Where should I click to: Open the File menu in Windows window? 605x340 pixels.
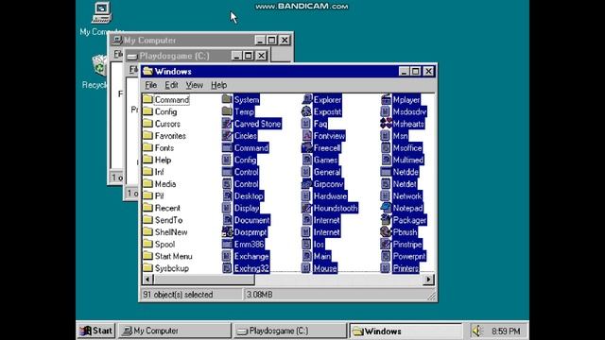(x=150, y=85)
